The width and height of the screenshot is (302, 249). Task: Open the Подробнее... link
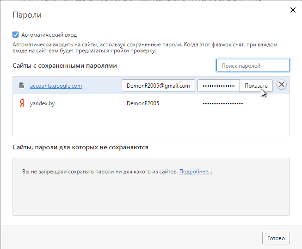[196, 172]
